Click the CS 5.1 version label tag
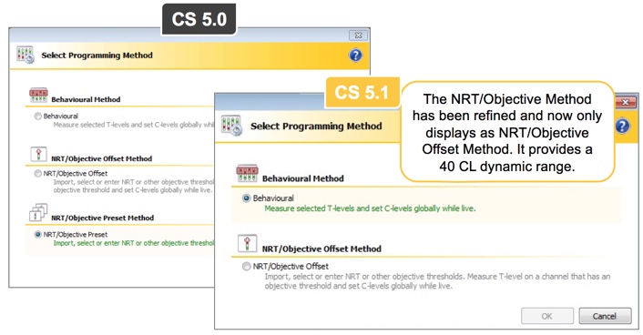 (362, 92)
